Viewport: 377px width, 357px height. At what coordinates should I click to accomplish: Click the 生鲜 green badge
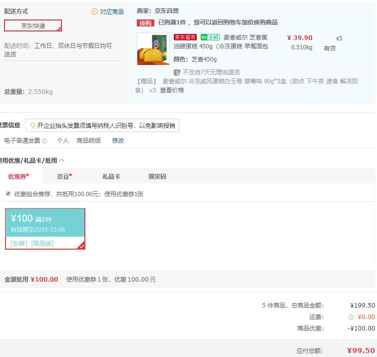coord(210,37)
